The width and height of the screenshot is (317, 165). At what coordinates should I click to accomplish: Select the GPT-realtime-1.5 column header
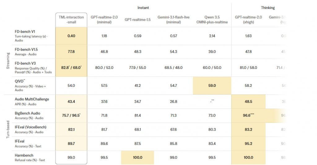pyautogui.click(x=137, y=19)
